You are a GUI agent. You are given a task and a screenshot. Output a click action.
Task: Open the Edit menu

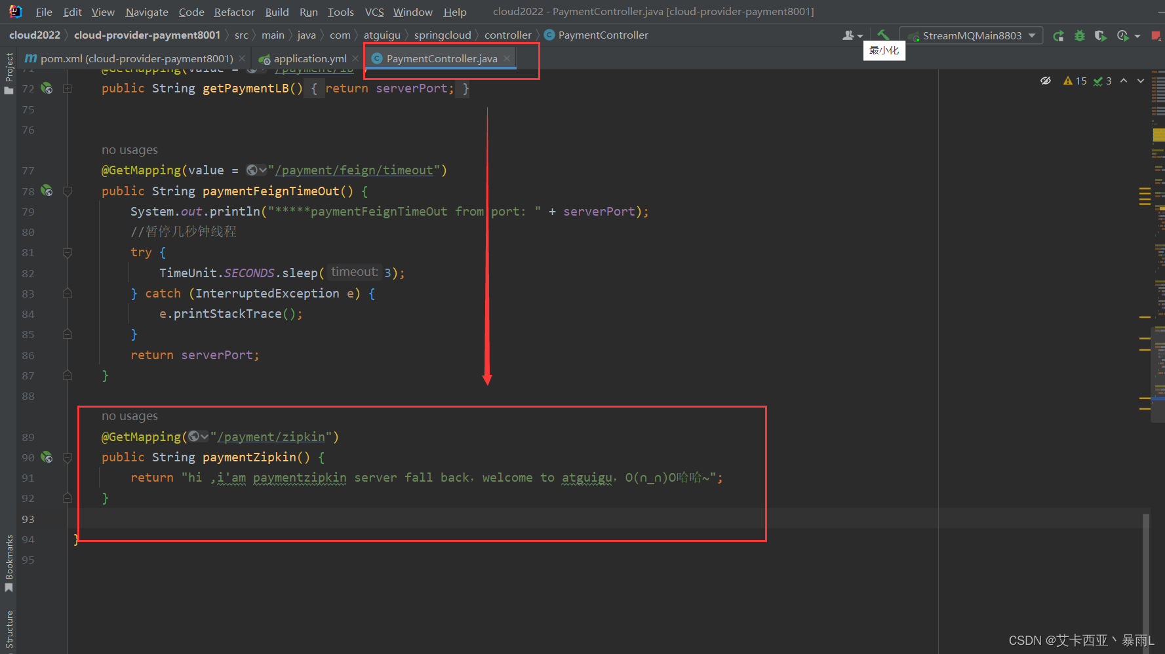coord(72,12)
